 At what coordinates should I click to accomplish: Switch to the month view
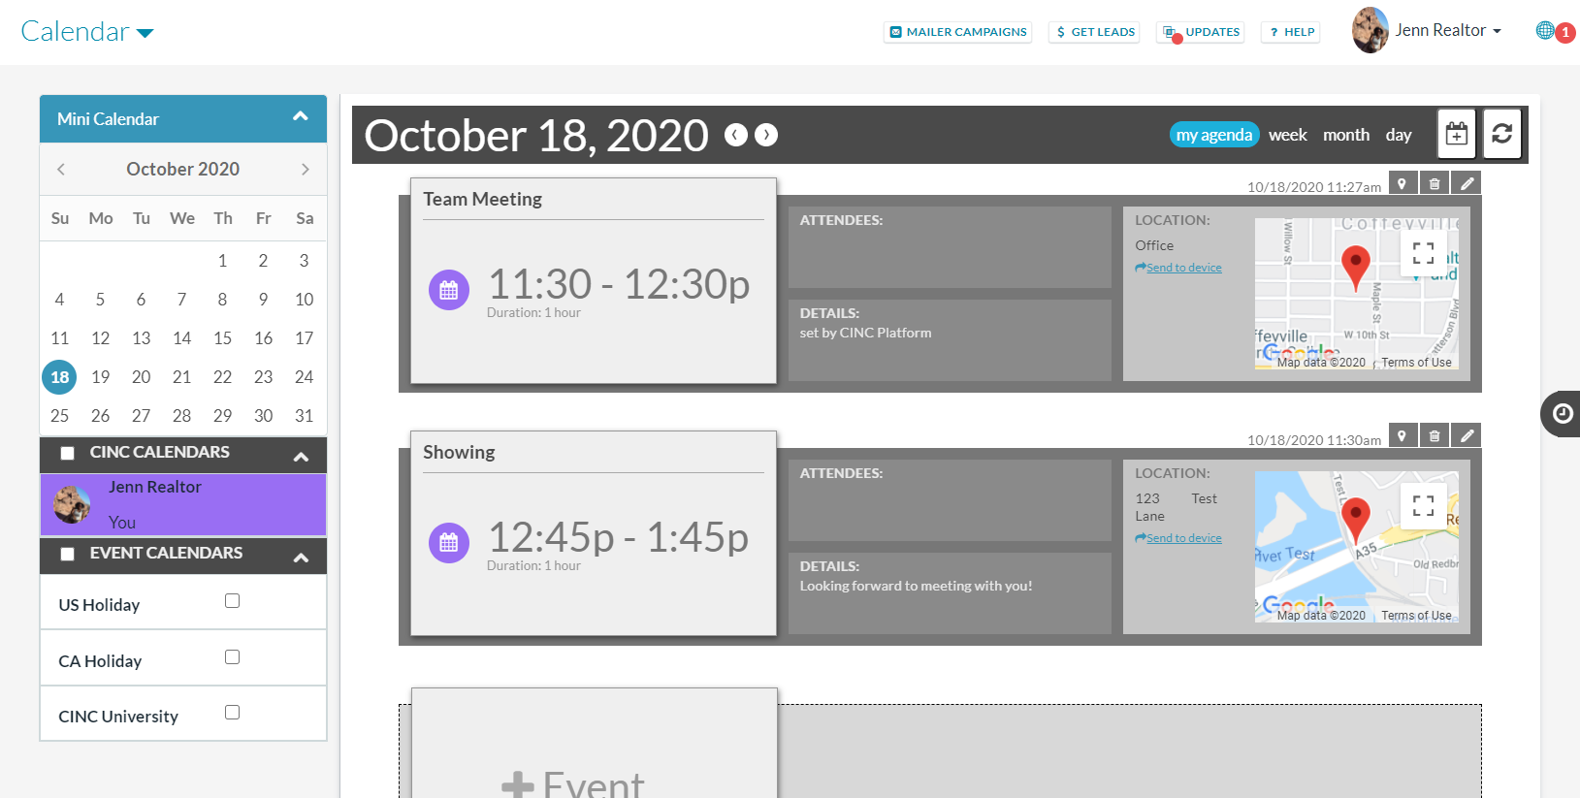point(1346,135)
